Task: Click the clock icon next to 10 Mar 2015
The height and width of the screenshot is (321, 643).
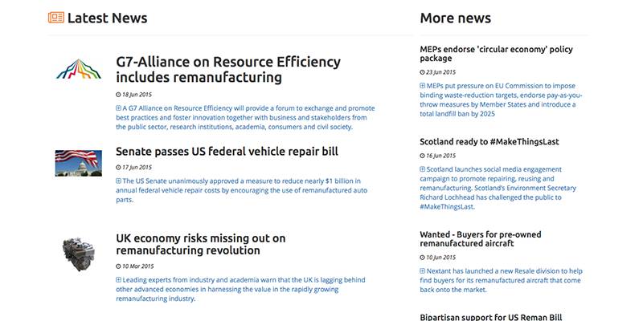Action: [118, 266]
